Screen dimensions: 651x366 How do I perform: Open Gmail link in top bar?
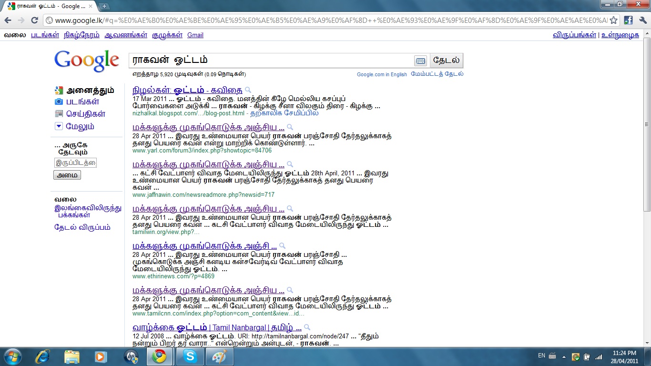pos(195,35)
